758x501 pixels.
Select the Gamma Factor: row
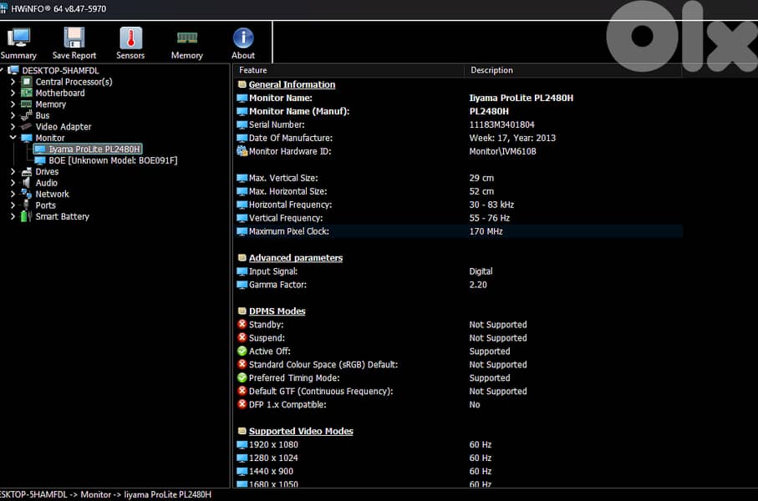458,285
